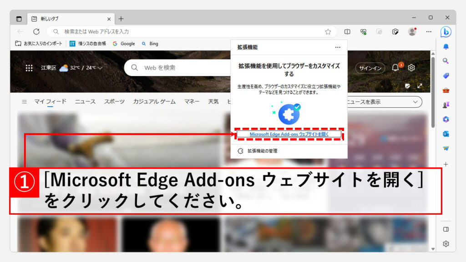Image resolution: width=466 pixels, height=262 pixels.
Task: Click the page vertical scrollbar
Action: coord(433,92)
